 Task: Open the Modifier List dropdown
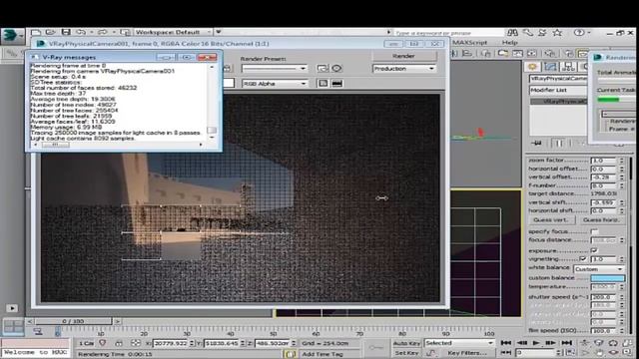coord(558,90)
